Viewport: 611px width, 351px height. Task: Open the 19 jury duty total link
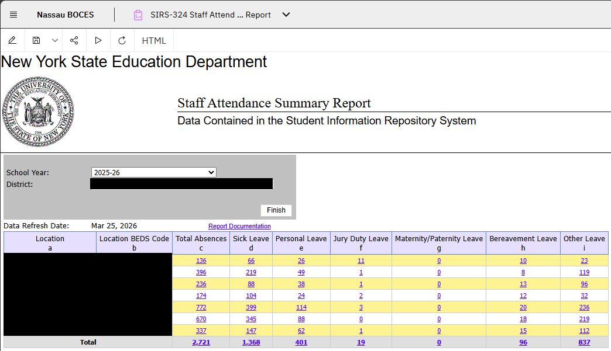coord(361,342)
